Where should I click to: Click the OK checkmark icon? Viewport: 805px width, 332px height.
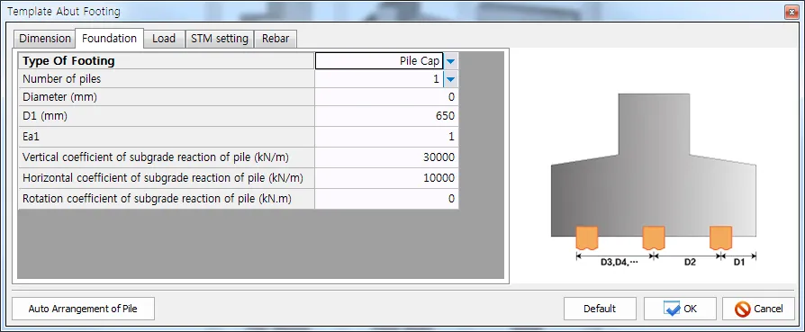pyautogui.click(x=672, y=309)
